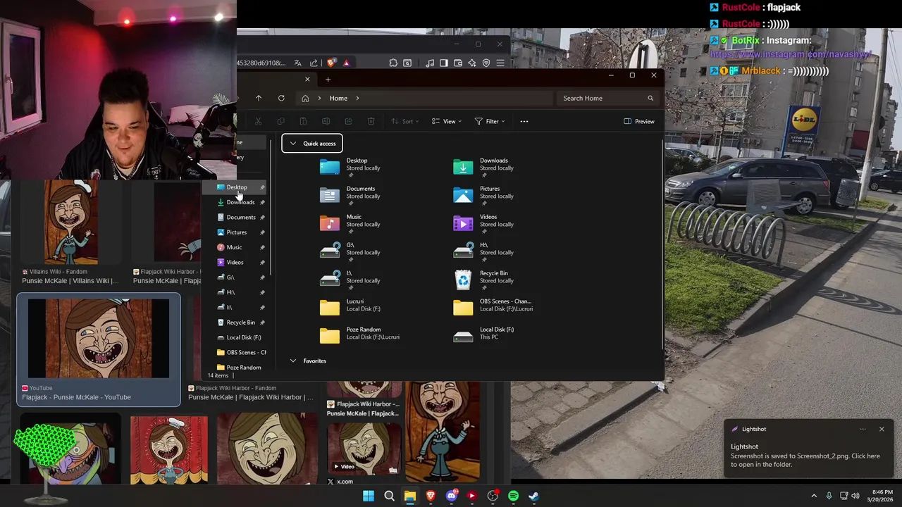Click the Brave VPN shield icon
902x507 pixels.
(x=486, y=63)
